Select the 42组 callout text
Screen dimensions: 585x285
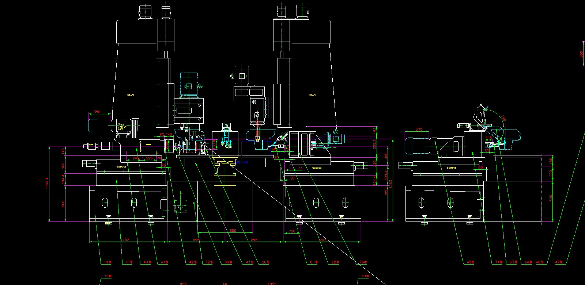pos(193,262)
